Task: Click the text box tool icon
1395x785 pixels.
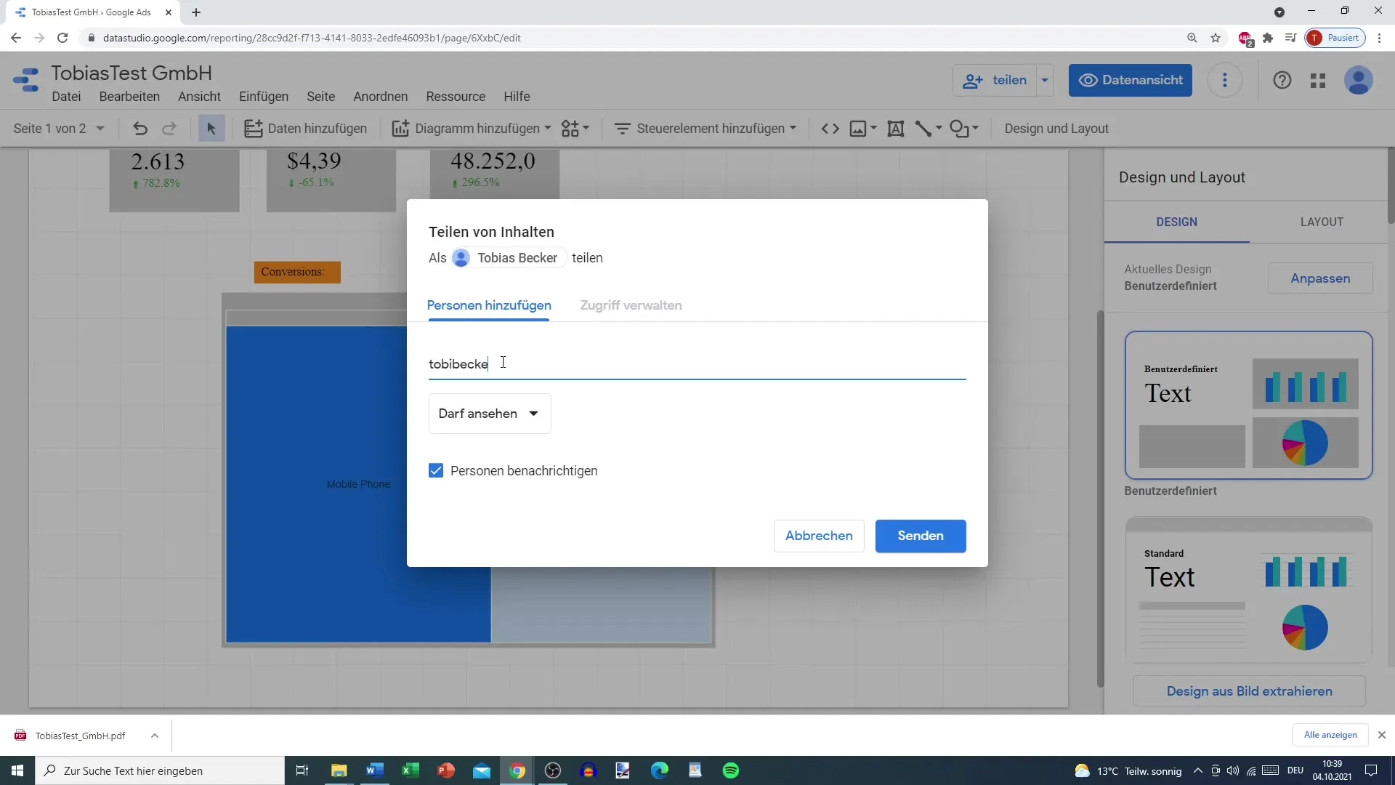Action: click(896, 129)
